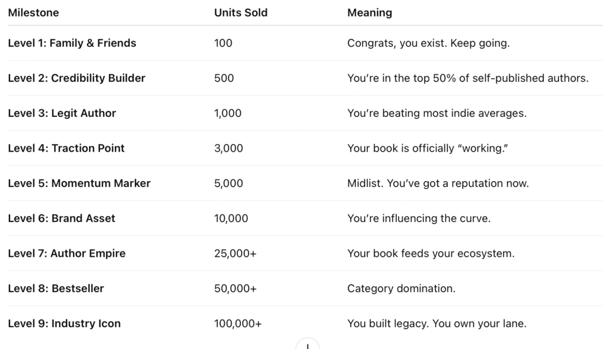Select the Level 7: Author Empire cell
This screenshot has width=603, height=349.
click(67, 253)
